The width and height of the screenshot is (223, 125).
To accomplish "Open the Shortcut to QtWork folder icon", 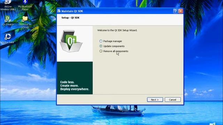I will 25,22.
